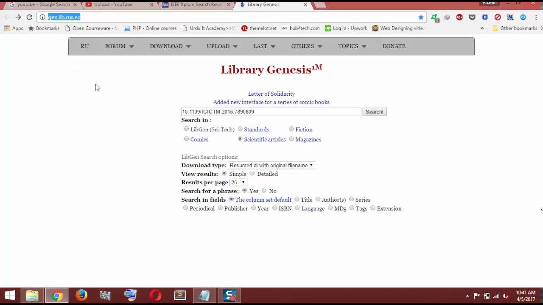The height and width of the screenshot is (305, 543).
Task: Open File Explorer from the taskbar
Action: (32, 295)
